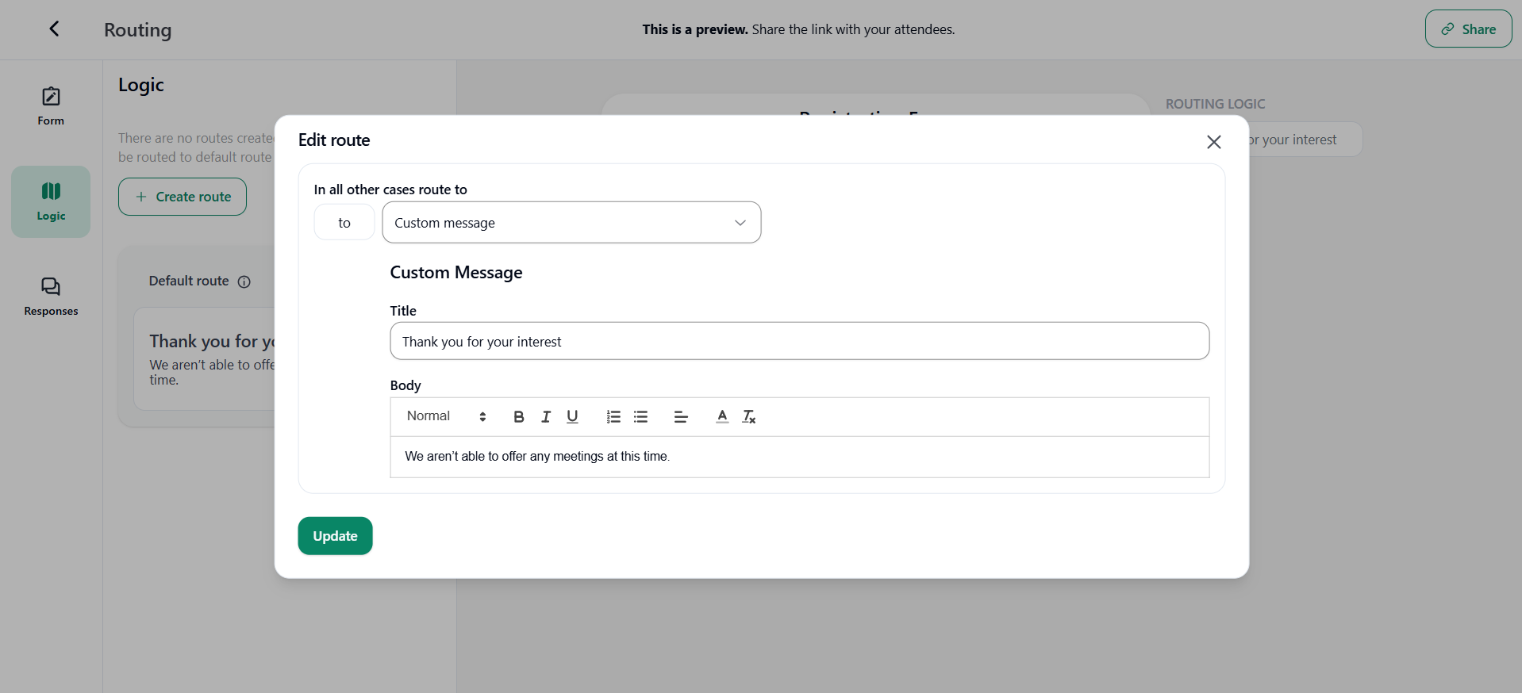Click the Update button
The height and width of the screenshot is (693, 1522).
pos(335,536)
